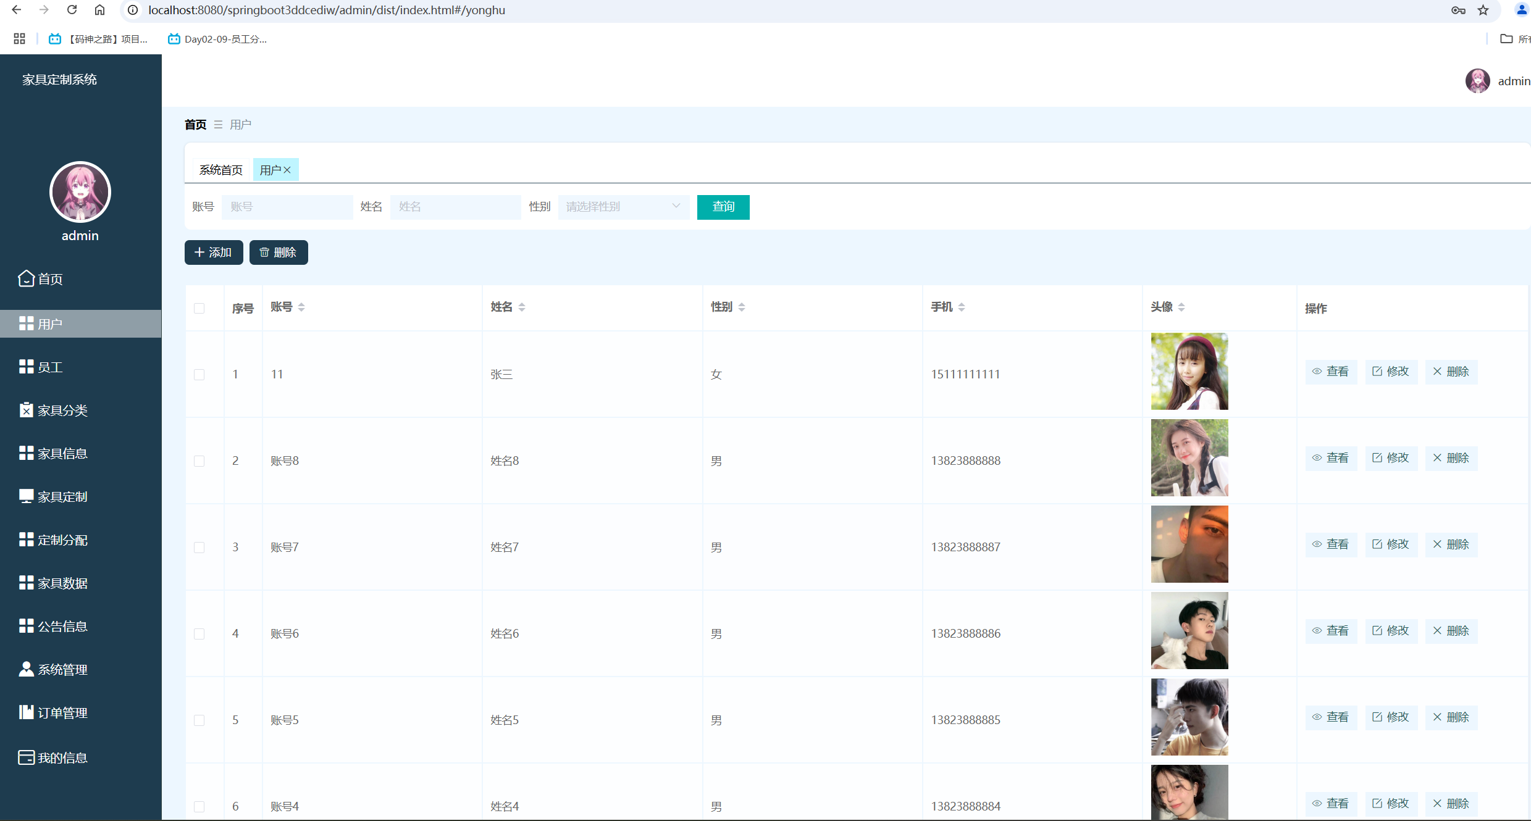Click the 订单管理 book icon

(26, 712)
